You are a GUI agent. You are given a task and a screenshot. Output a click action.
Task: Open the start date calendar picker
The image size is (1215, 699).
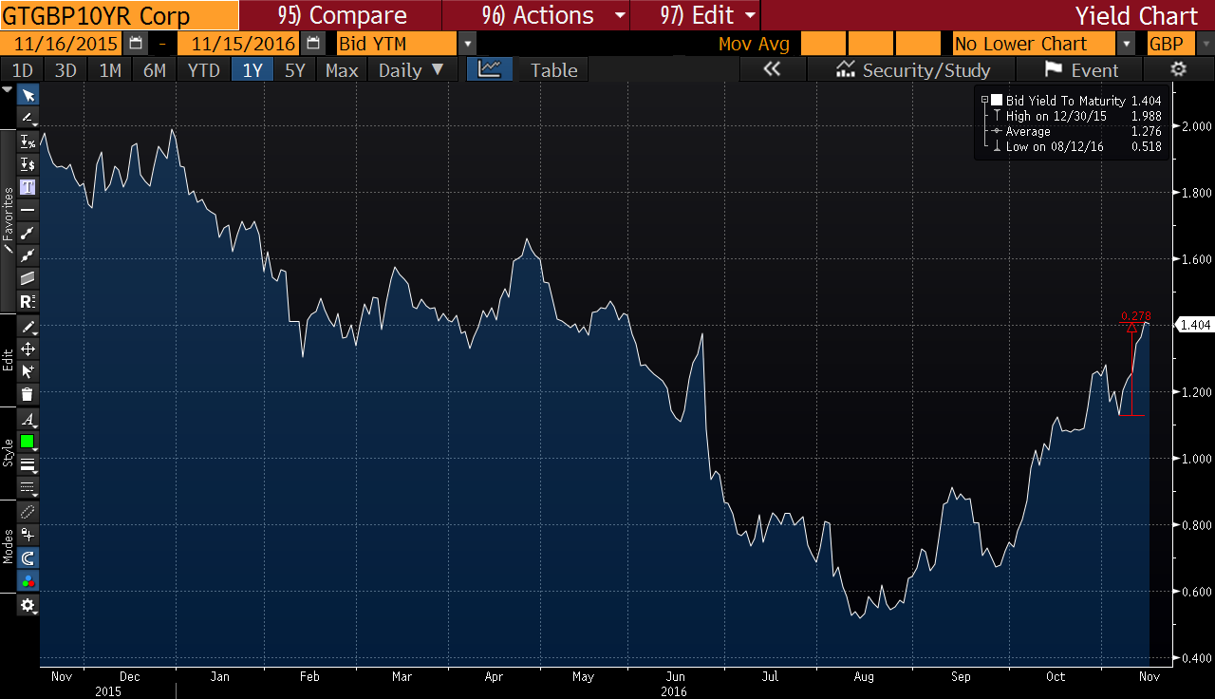click(136, 44)
